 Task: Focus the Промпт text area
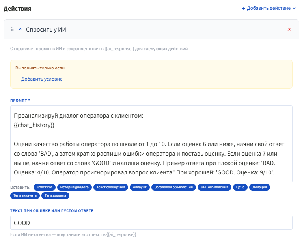click(151, 144)
